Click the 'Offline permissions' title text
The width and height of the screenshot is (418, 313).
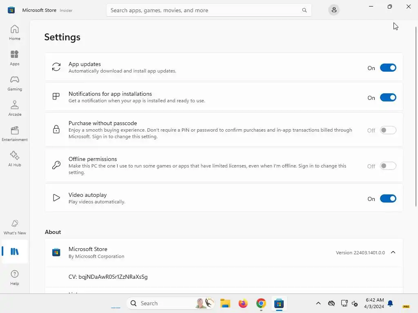[x=93, y=159]
